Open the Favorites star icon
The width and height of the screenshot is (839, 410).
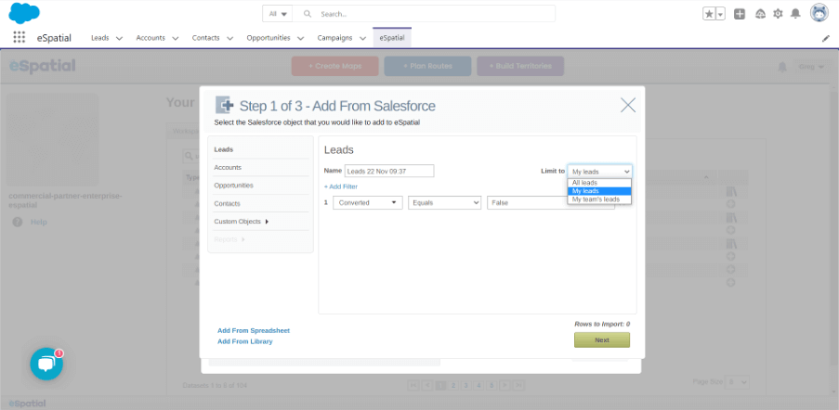[709, 15]
